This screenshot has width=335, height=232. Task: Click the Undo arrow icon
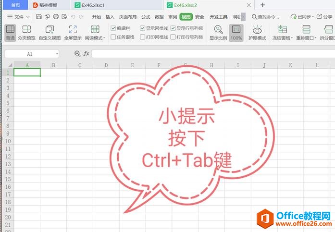[73, 17]
